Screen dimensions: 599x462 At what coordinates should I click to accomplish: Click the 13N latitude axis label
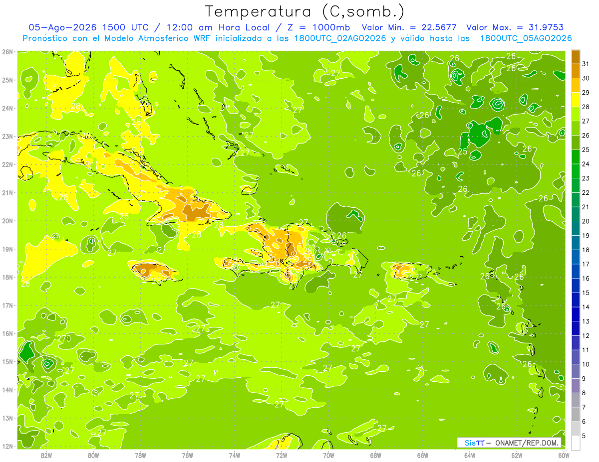[x=7, y=418]
